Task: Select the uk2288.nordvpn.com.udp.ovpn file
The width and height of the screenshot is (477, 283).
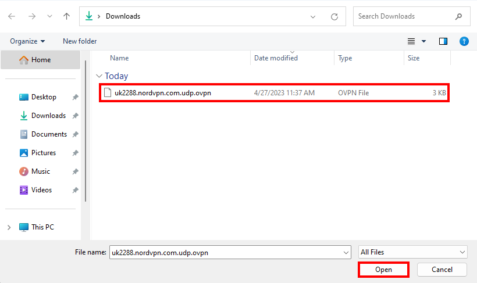Action: tap(163, 93)
